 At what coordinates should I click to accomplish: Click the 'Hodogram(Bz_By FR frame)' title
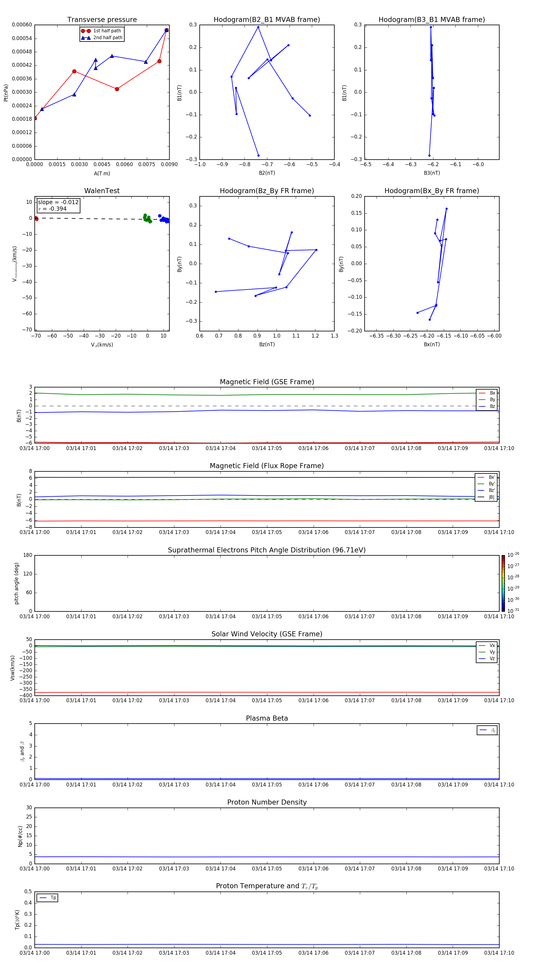coord(267,191)
